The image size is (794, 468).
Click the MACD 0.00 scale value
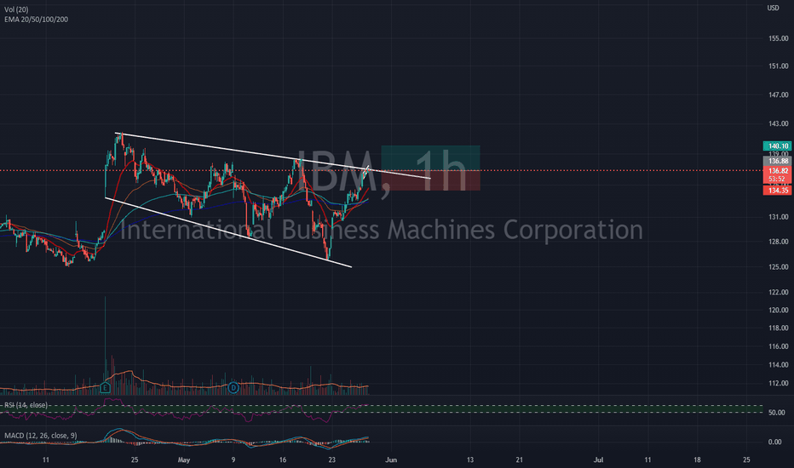(774, 442)
